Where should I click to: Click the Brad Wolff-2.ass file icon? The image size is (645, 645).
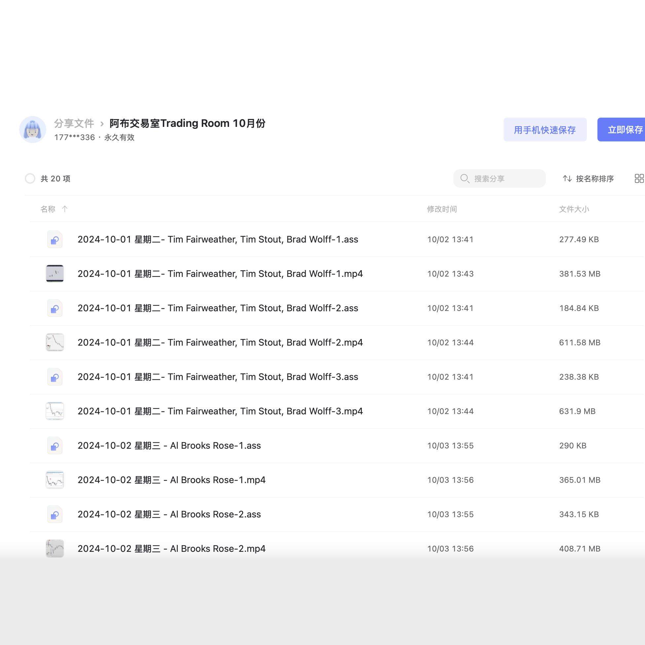tap(55, 308)
